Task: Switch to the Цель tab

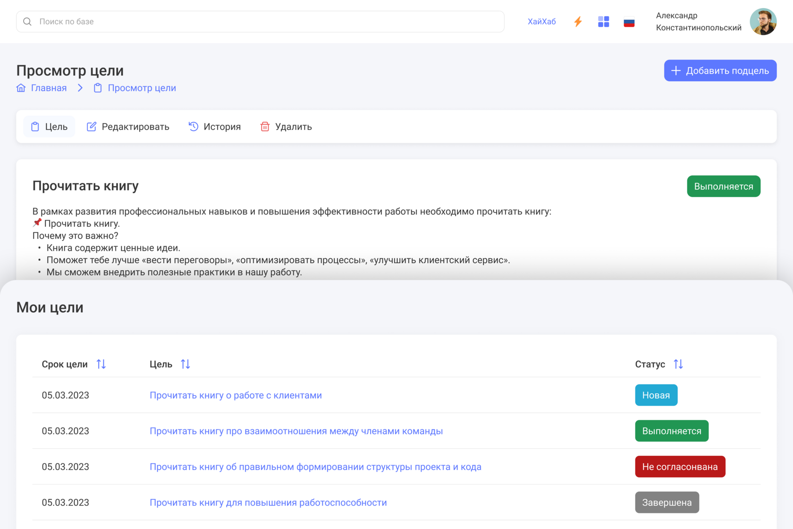Action: pos(49,127)
